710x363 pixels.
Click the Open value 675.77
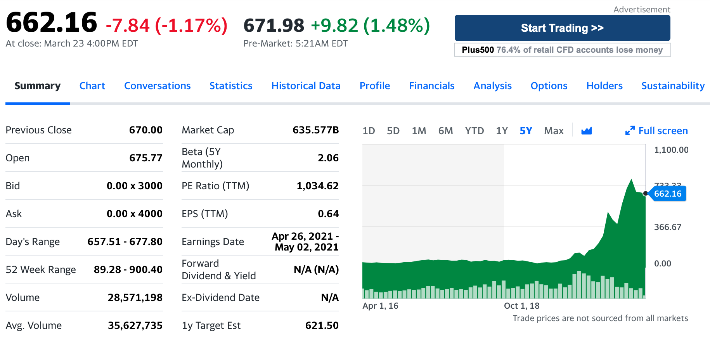(x=146, y=158)
